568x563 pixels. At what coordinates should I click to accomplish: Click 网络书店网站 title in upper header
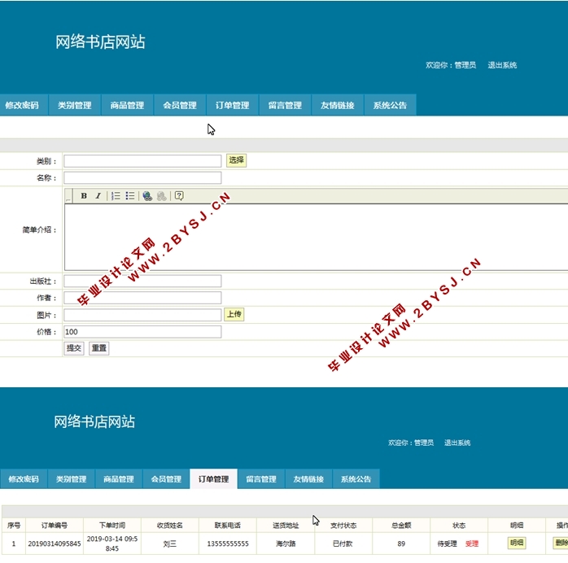click(x=100, y=42)
